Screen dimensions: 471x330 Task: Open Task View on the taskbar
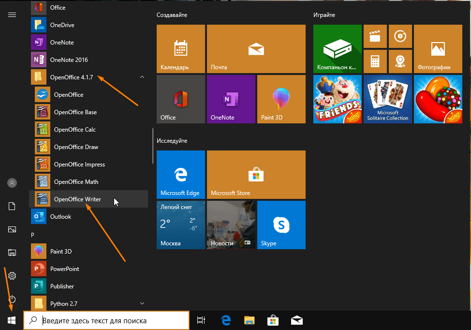pos(201,320)
